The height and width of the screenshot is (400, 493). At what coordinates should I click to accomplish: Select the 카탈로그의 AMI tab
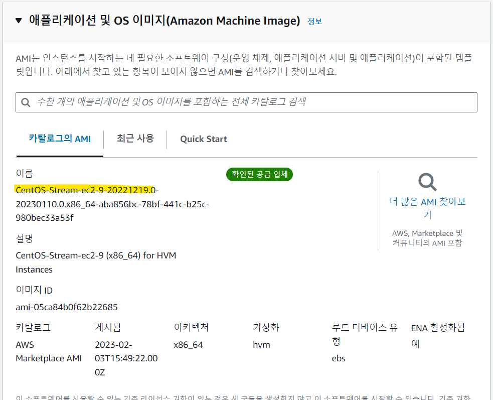tap(60, 139)
